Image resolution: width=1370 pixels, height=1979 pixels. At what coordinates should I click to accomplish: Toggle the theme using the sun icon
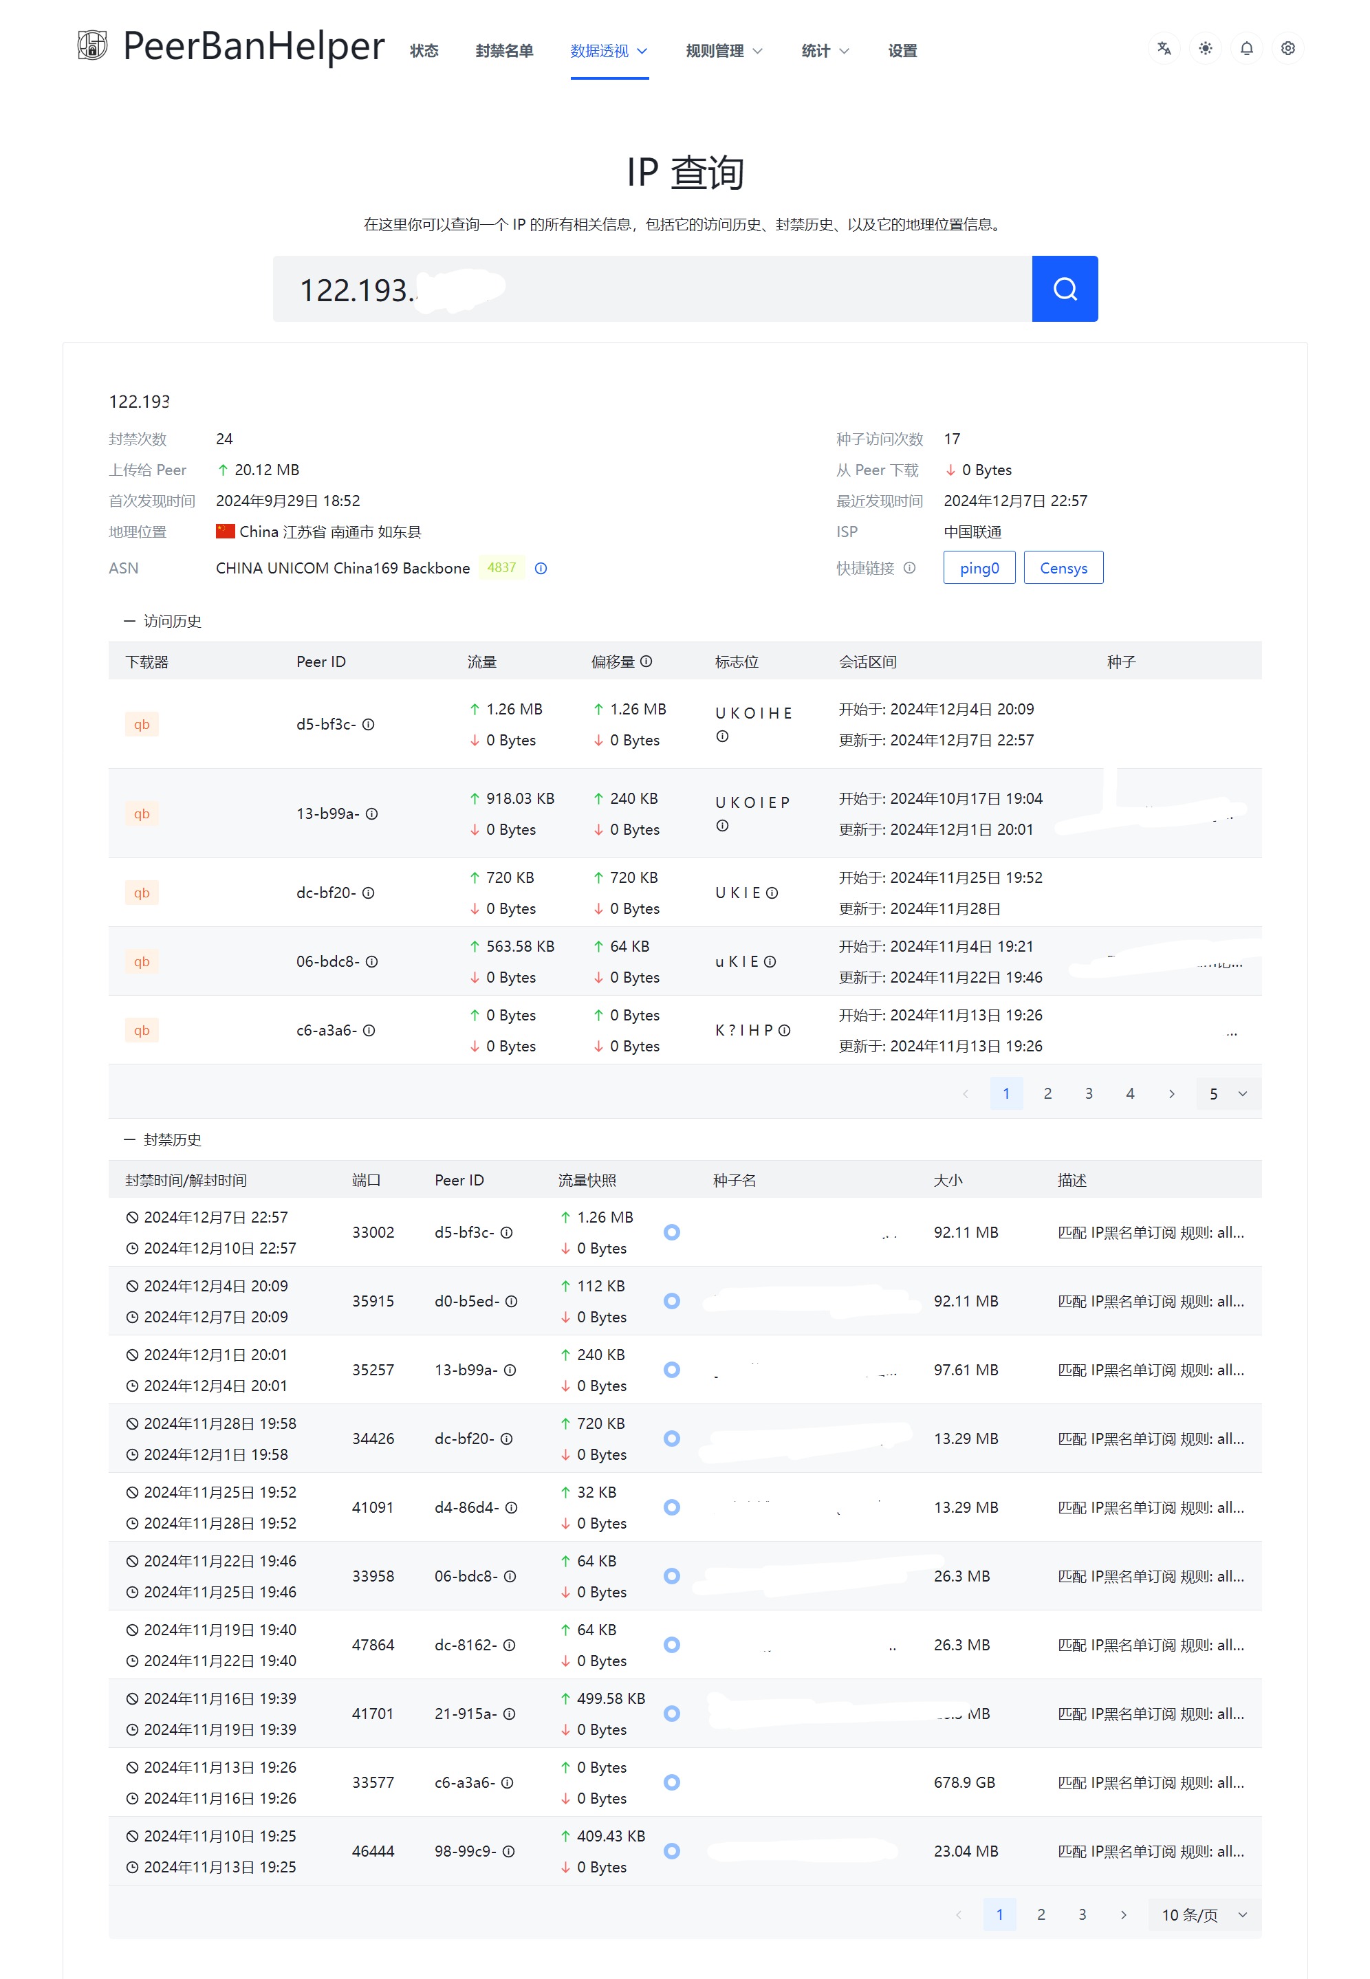(x=1205, y=49)
